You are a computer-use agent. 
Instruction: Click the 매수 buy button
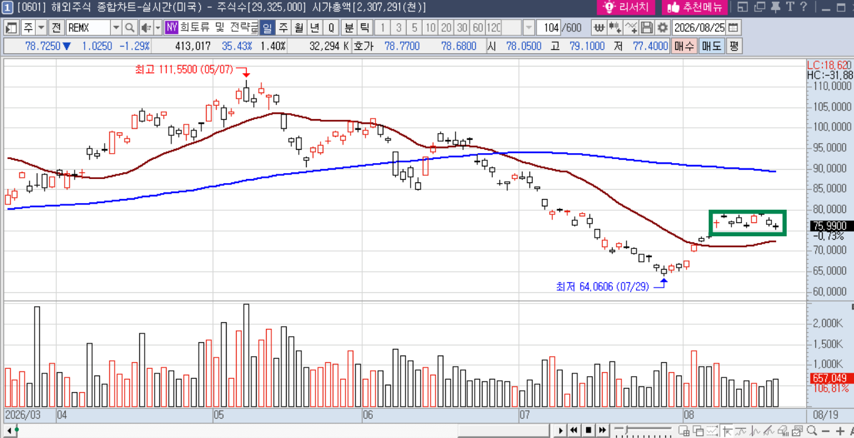click(684, 47)
